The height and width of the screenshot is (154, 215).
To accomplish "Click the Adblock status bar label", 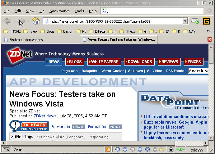I will (x=197, y=149).
